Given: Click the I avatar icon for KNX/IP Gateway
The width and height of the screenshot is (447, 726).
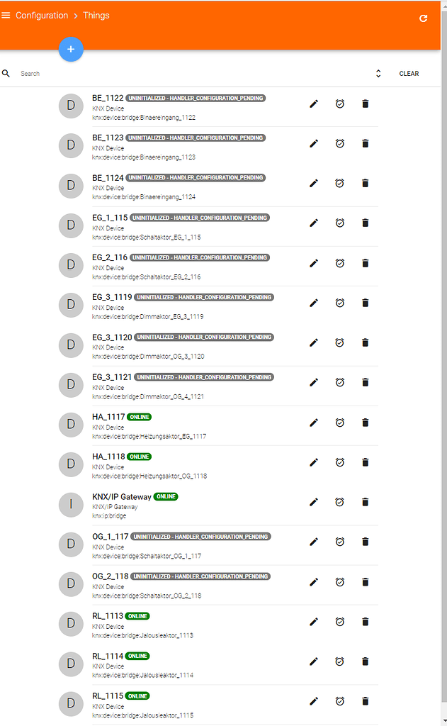Looking at the screenshot, I should 71,505.
